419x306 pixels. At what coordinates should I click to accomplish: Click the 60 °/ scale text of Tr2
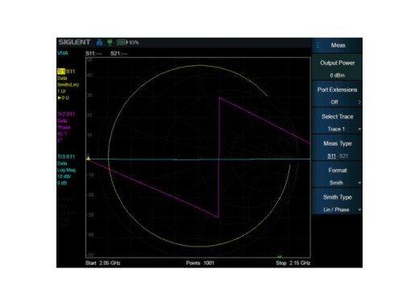[62, 134]
